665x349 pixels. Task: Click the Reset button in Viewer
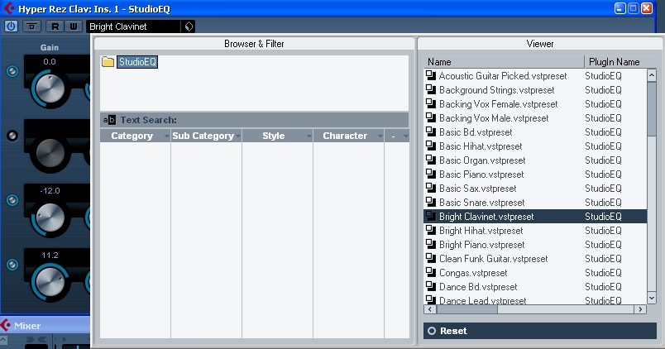[x=539, y=331]
